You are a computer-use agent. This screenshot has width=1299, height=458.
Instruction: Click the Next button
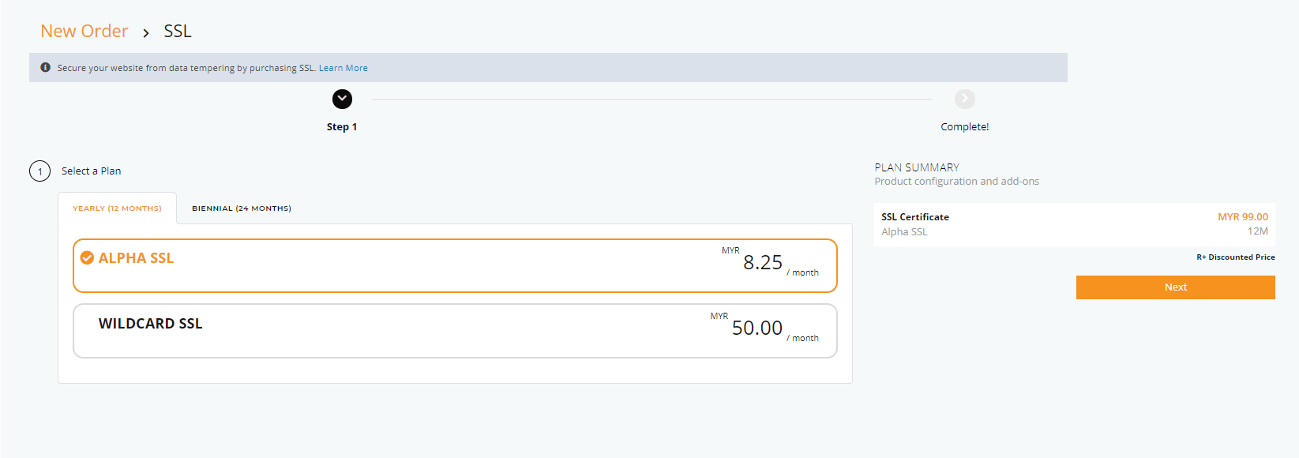tap(1175, 287)
